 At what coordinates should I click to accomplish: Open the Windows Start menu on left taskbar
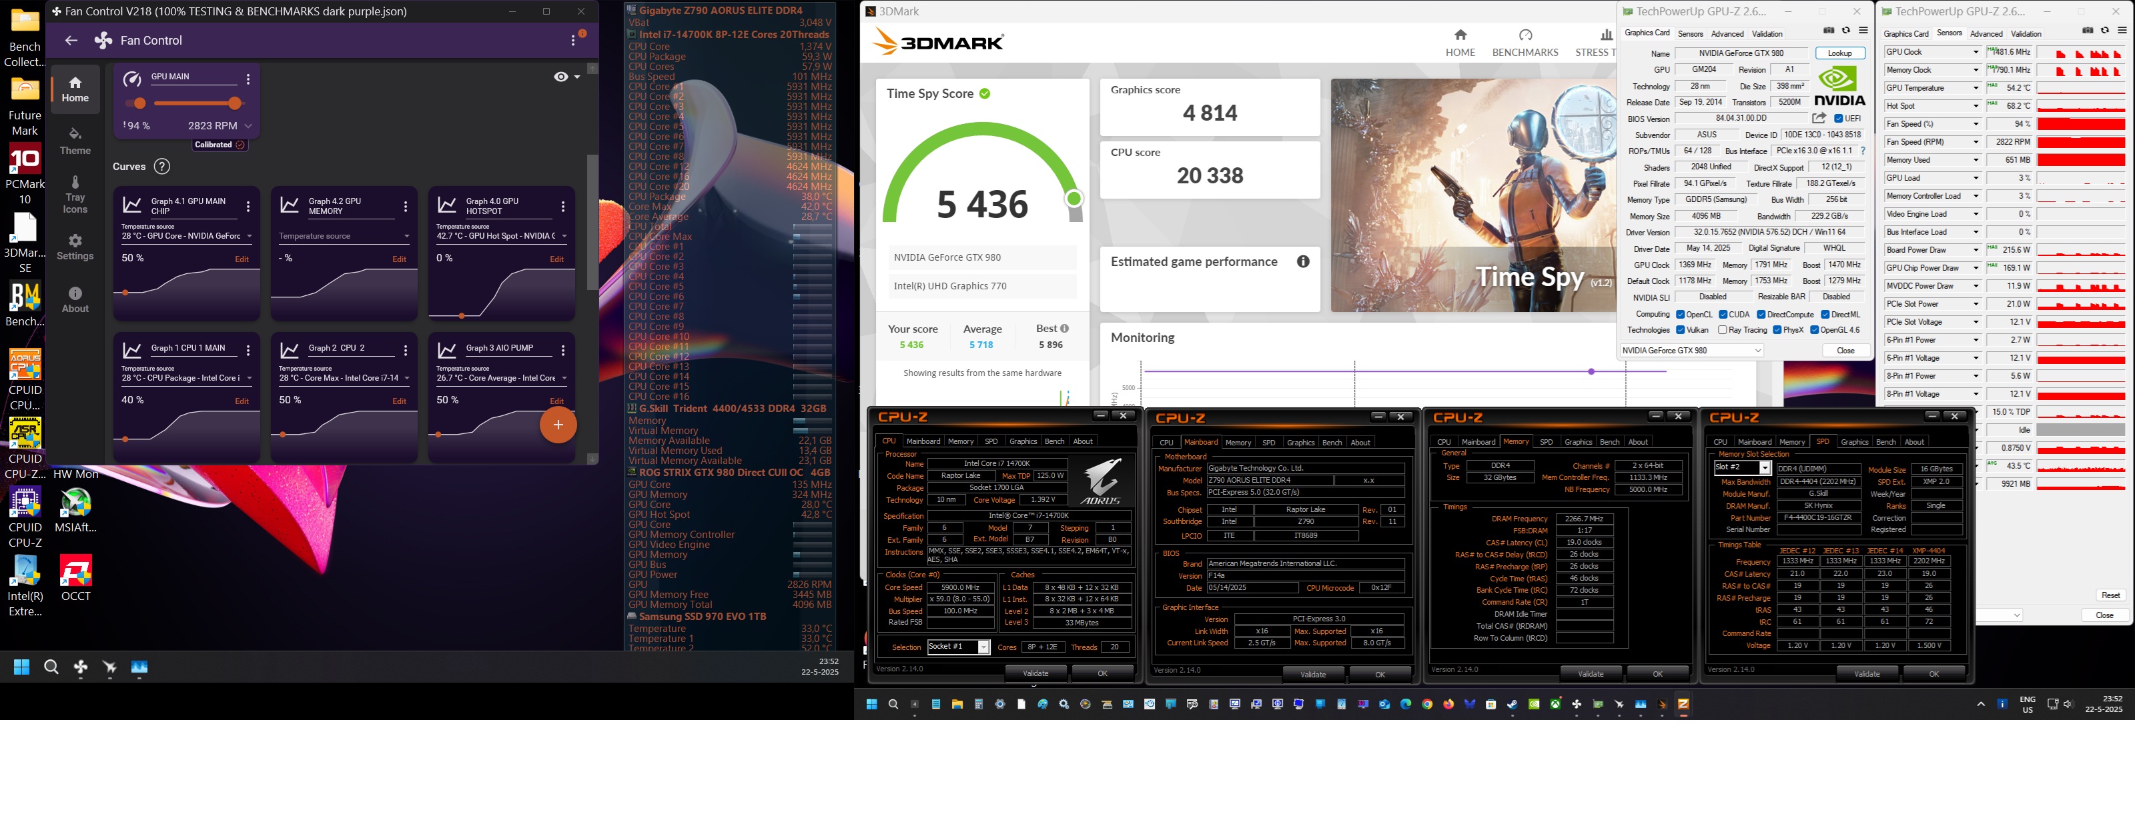[x=21, y=667]
